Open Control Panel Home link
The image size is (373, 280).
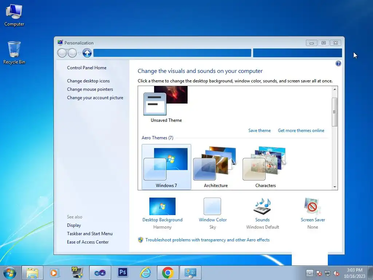[x=87, y=67]
